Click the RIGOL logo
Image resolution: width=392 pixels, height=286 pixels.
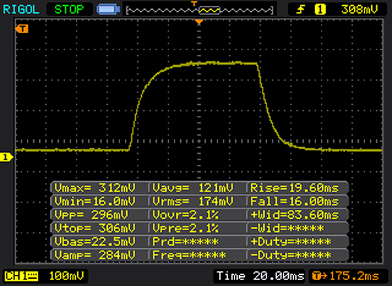coord(21,10)
